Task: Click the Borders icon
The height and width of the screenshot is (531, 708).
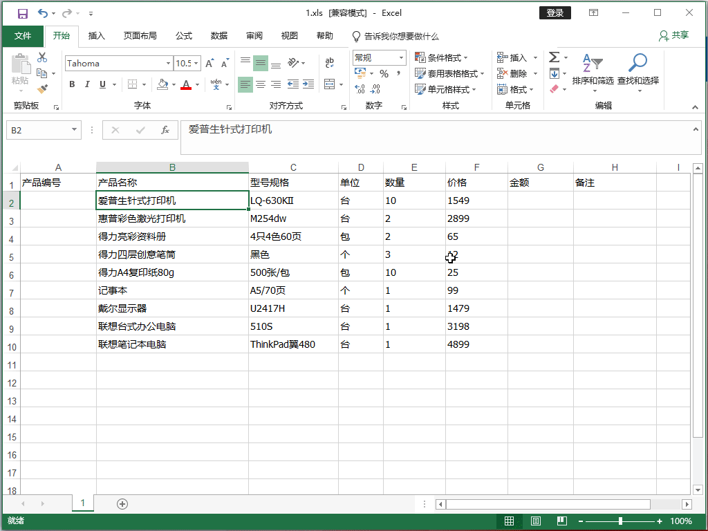Action: 132,84
